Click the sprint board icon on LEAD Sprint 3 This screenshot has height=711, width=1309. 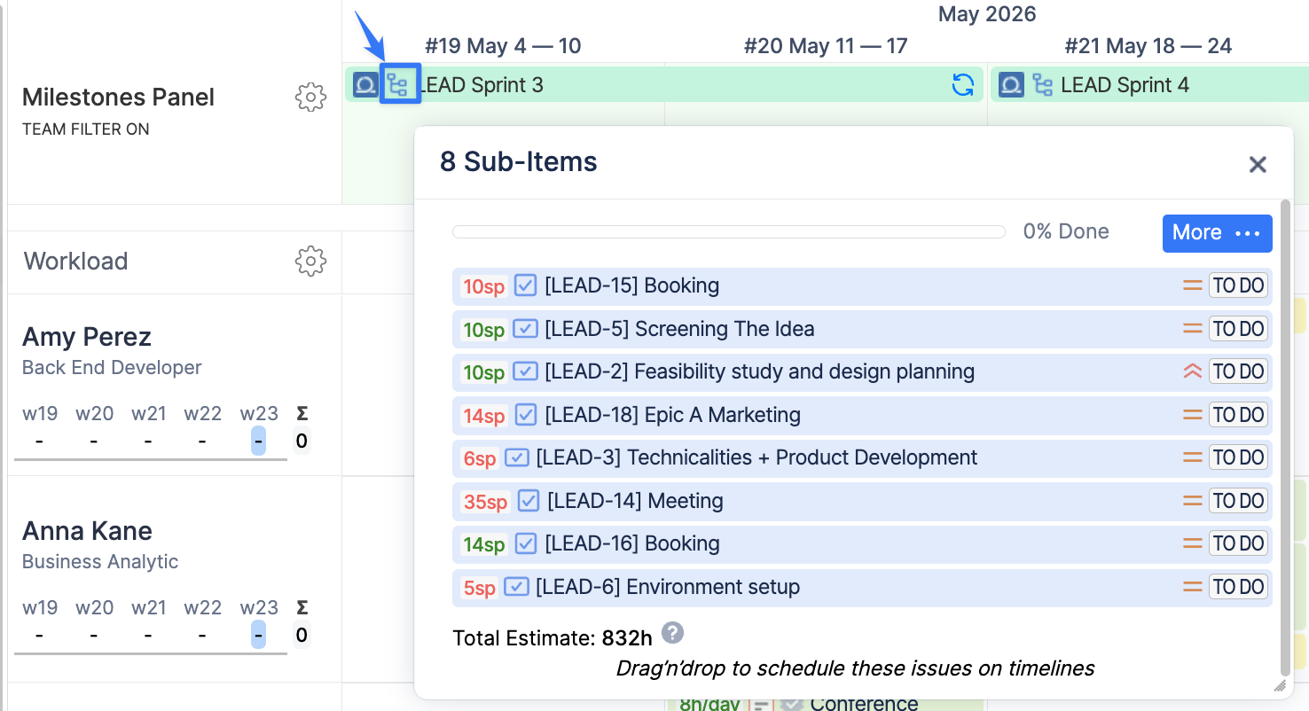365,85
